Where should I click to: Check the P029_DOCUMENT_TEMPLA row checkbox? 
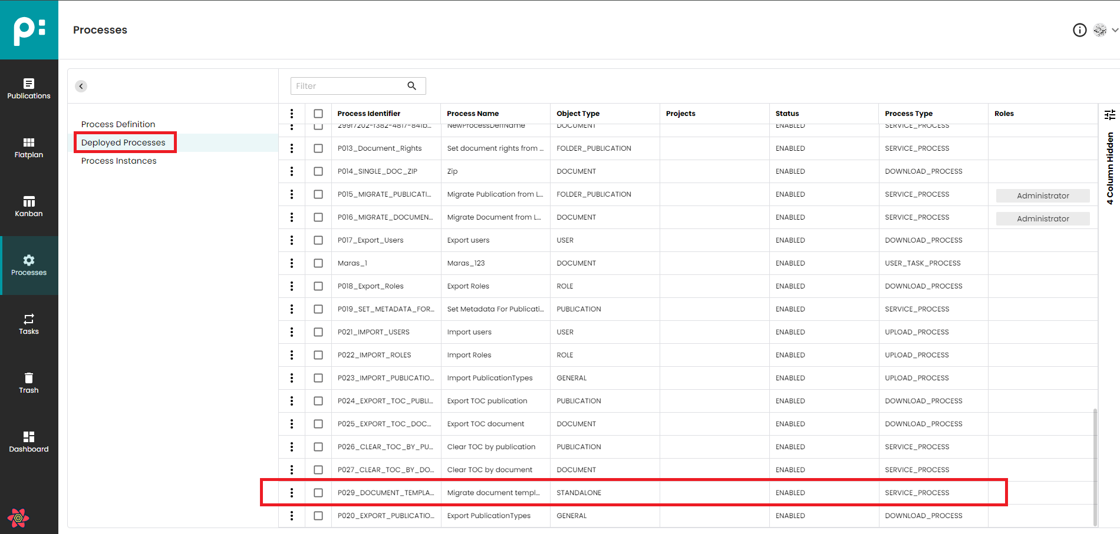[x=318, y=493]
